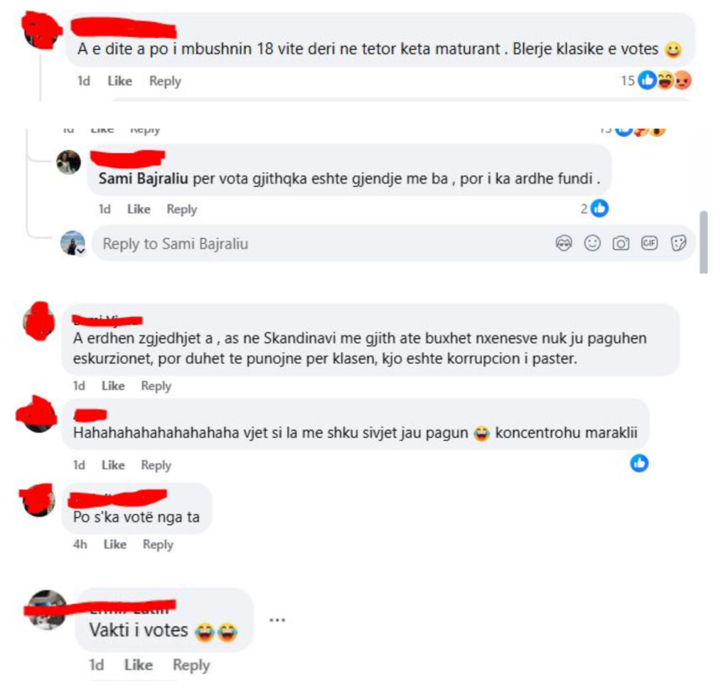This screenshot has width=728, height=700.
Task: Reply to the Blerje klasike e votes comment
Action: pyautogui.click(x=165, y=81)
